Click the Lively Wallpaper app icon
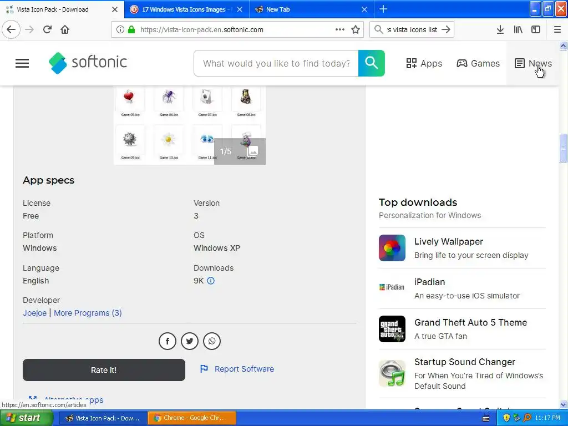Image resolution: width=568 pixels, height=426 pixels. coord(392,248)
